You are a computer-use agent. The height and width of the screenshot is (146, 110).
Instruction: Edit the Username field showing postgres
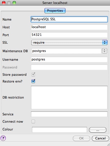[x=69, y=59]
